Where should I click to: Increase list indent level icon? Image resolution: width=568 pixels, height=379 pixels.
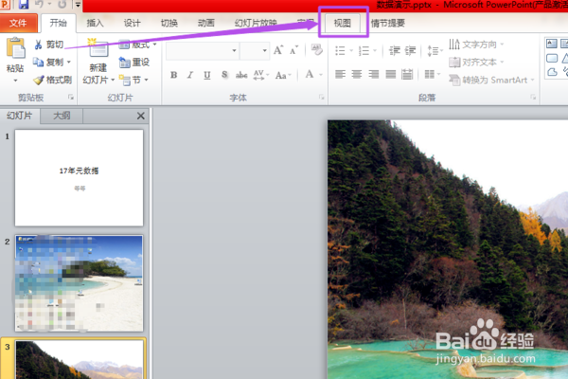pyautogui.click(x=411, y=50)
